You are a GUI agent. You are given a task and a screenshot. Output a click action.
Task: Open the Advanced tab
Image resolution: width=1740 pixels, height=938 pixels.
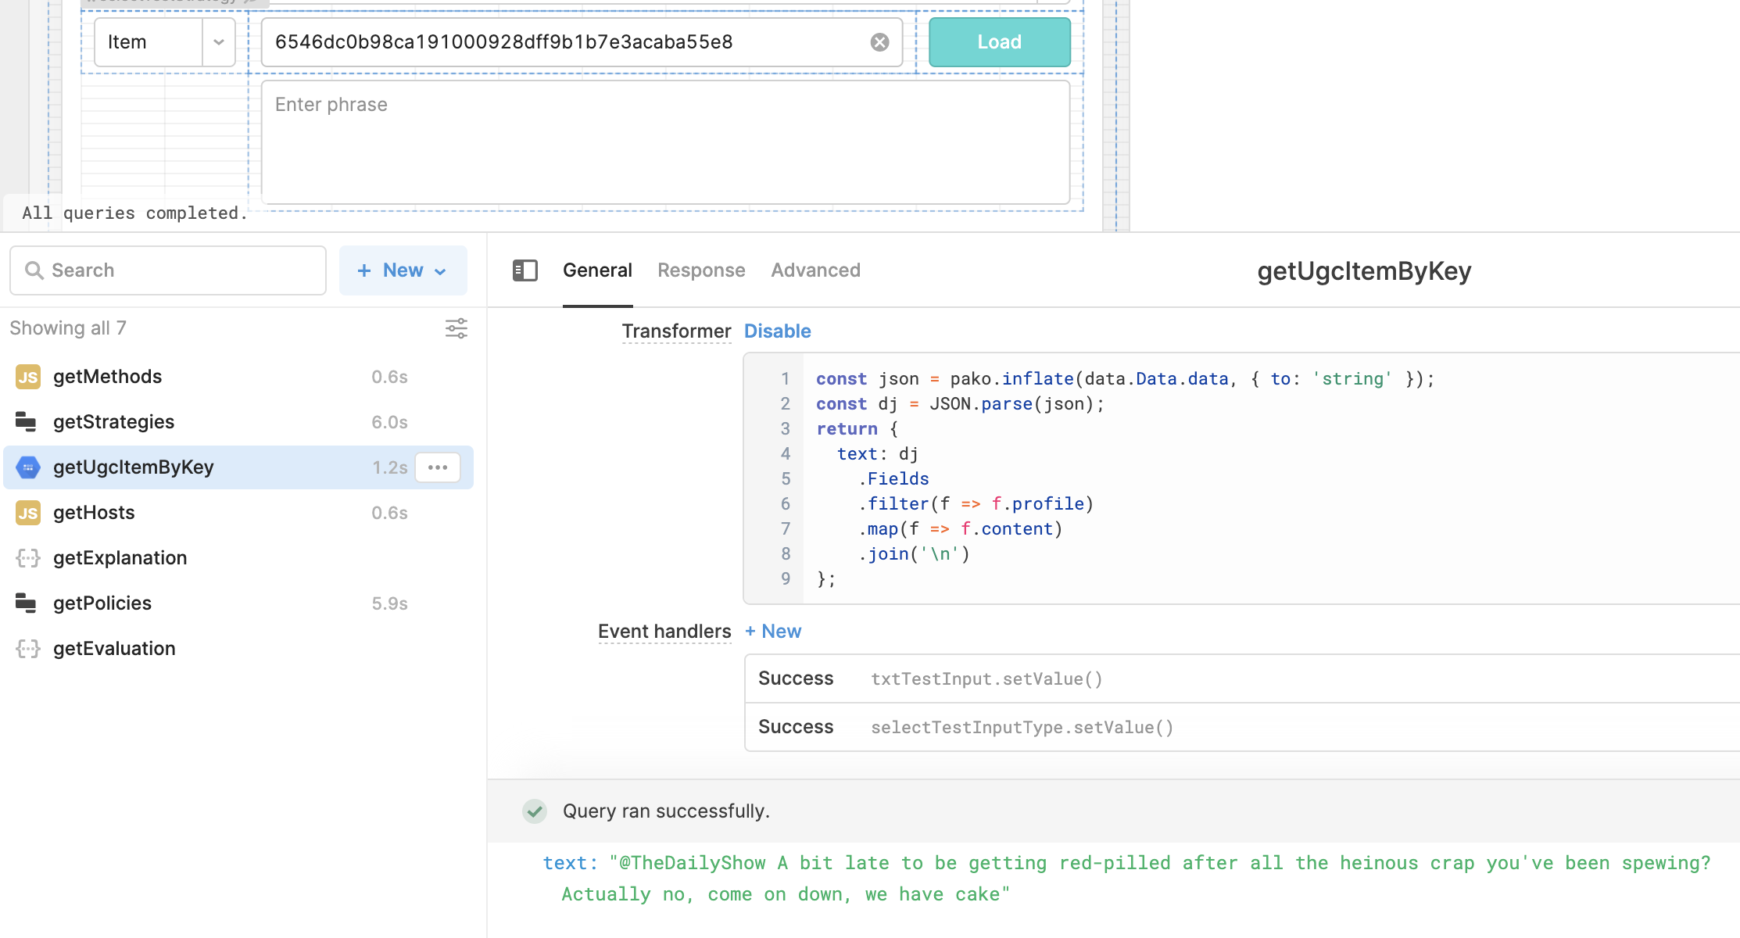815,270
